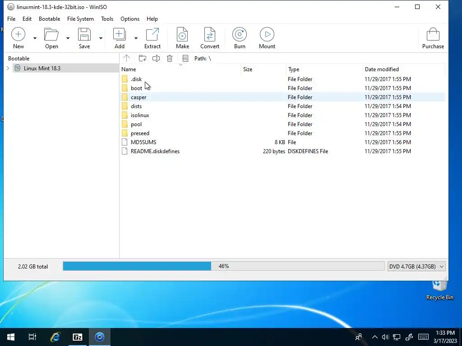Viewport: 462px width, 346px height.
Task: Open the Bootable menu
Action: pos(49,19)
